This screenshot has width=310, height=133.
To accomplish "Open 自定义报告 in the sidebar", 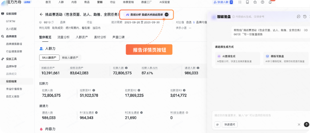I will (13, 97).
